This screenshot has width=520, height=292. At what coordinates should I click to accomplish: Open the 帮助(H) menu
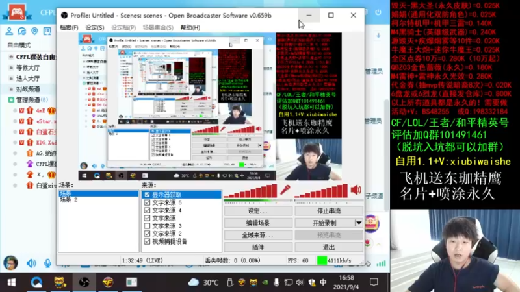(190, 27)
